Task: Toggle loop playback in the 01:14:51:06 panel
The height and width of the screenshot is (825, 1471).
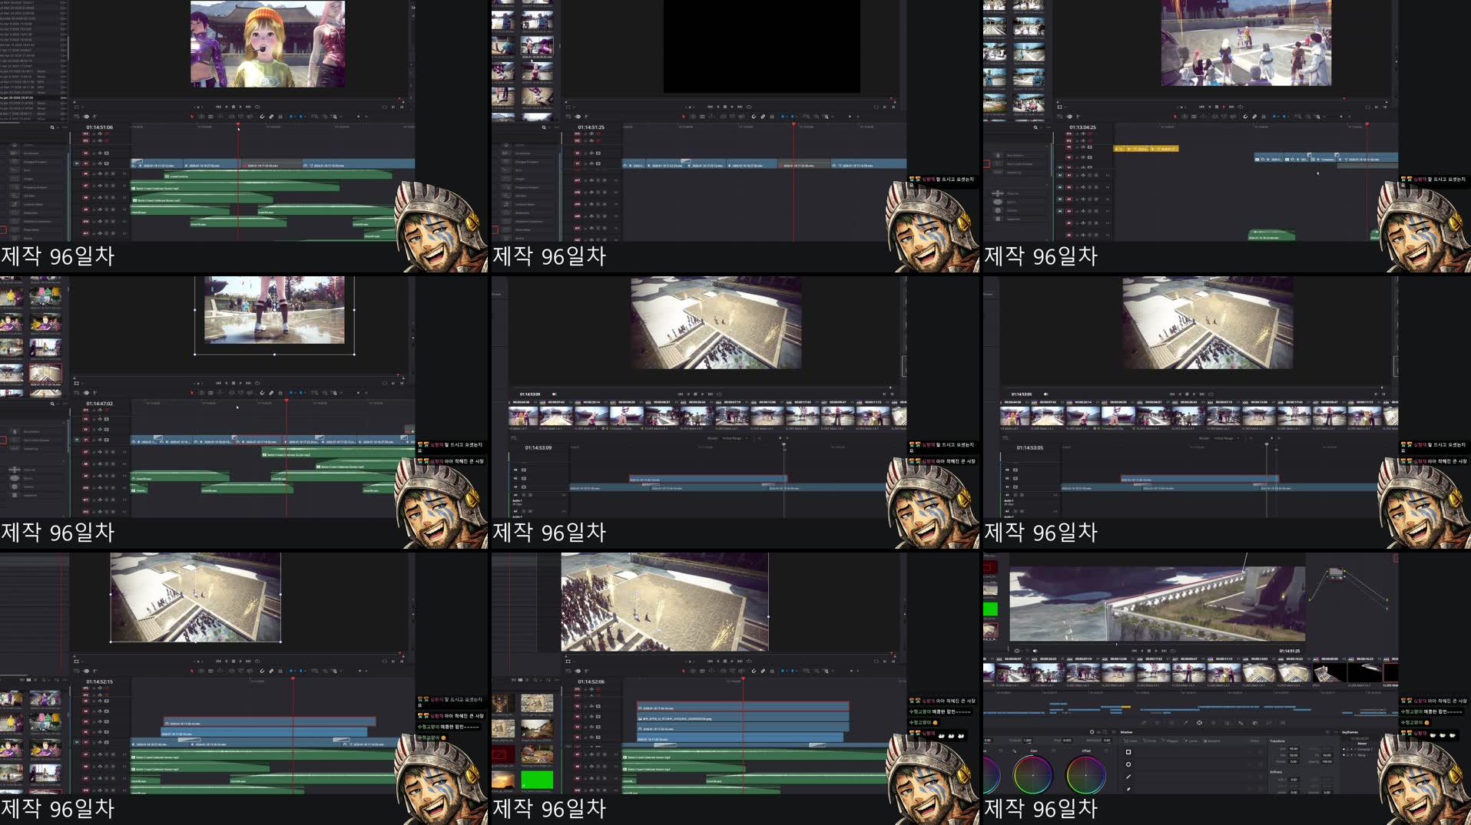Action: (257, 107)
